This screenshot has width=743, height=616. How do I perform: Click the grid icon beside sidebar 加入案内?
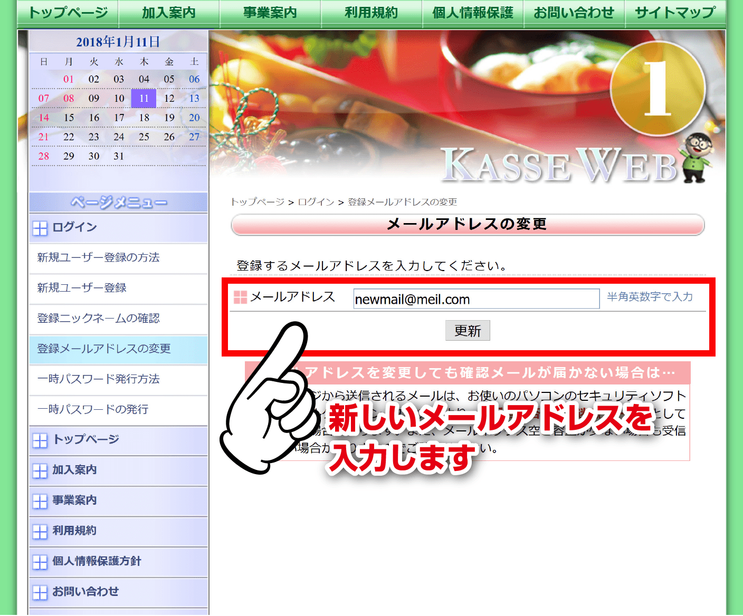point(40,471)
